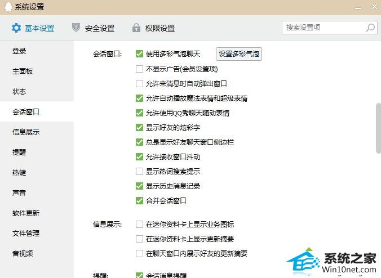
Task: Minimize the 系统设置 window
Action: point(358,7)
